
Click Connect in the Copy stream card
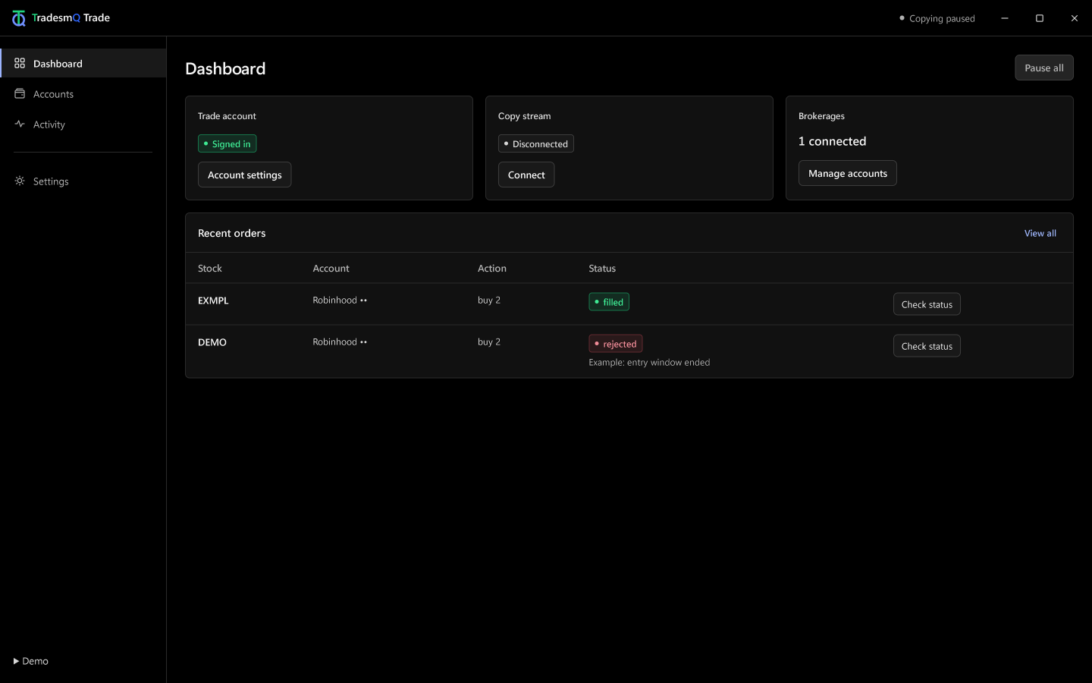click(526, 175)
